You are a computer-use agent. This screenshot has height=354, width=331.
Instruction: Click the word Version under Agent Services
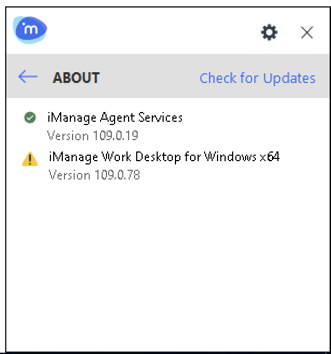tap(68, 135)
